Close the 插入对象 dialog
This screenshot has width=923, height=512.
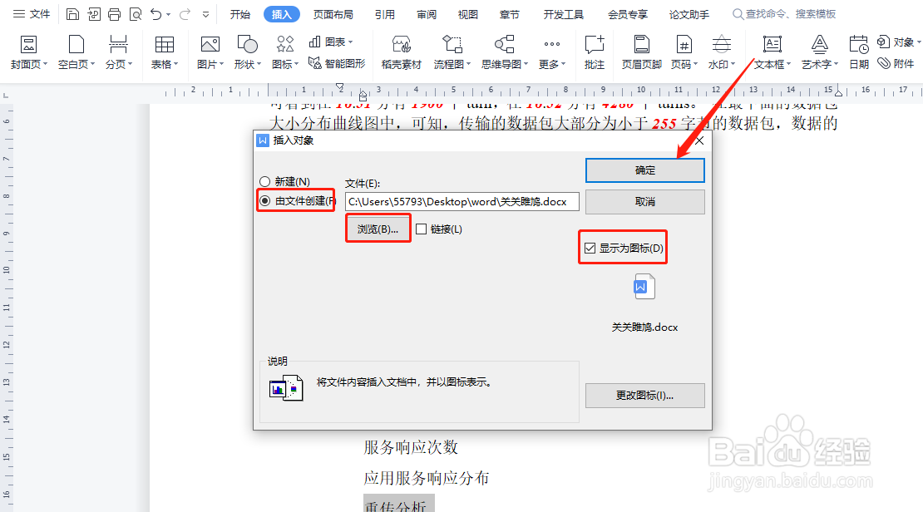pos(699,140)
